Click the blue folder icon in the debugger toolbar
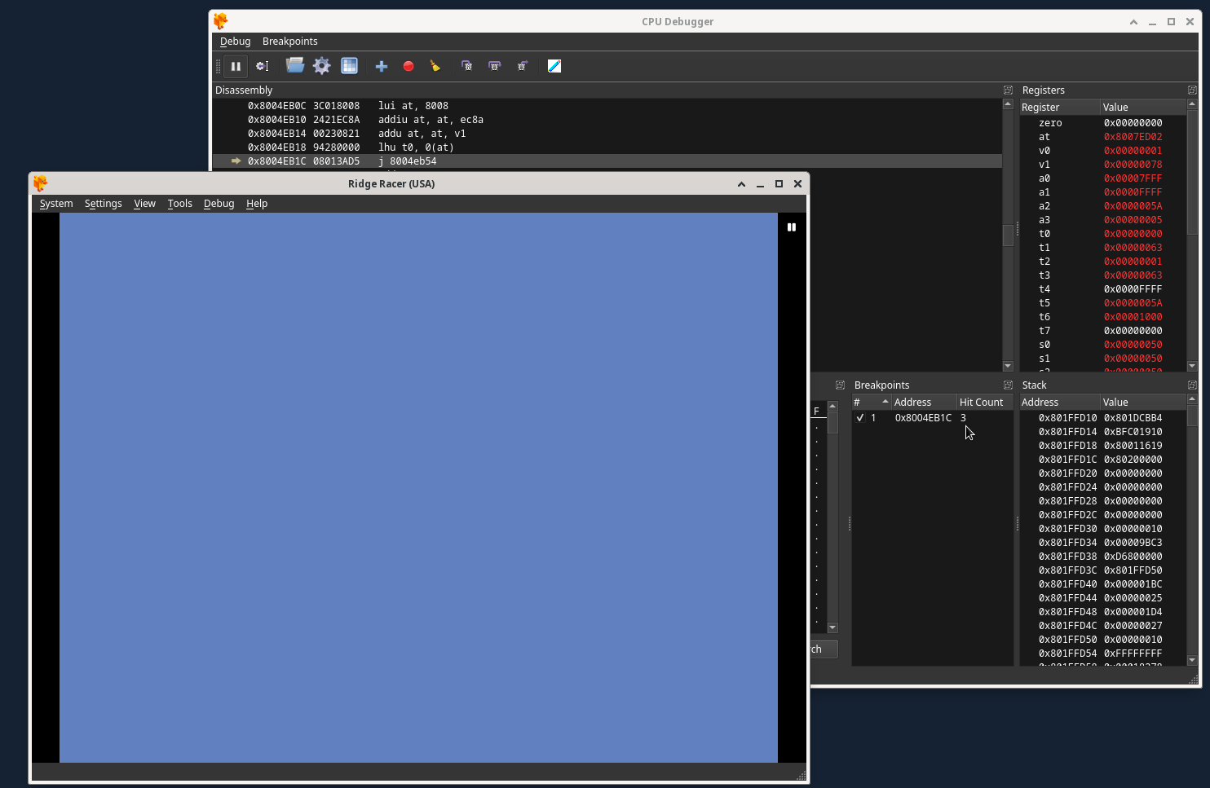 (295, 66)
